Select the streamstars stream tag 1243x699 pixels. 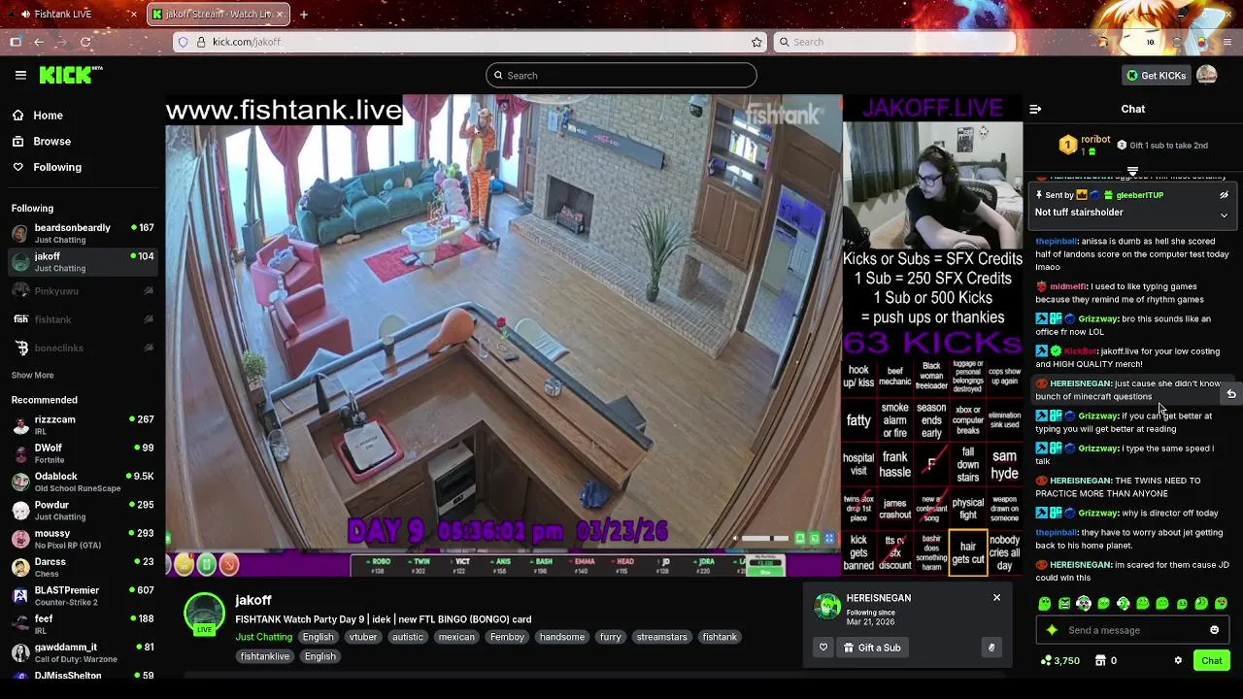661,637
